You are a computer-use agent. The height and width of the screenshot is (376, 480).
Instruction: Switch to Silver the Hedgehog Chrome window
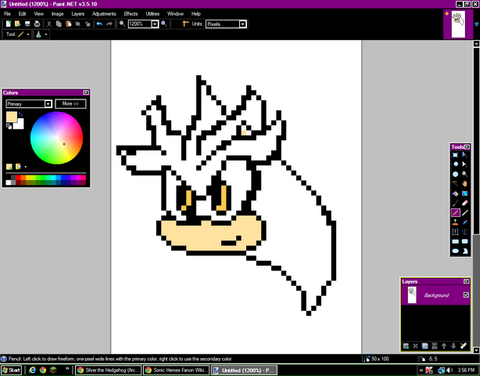pos(109,371)
